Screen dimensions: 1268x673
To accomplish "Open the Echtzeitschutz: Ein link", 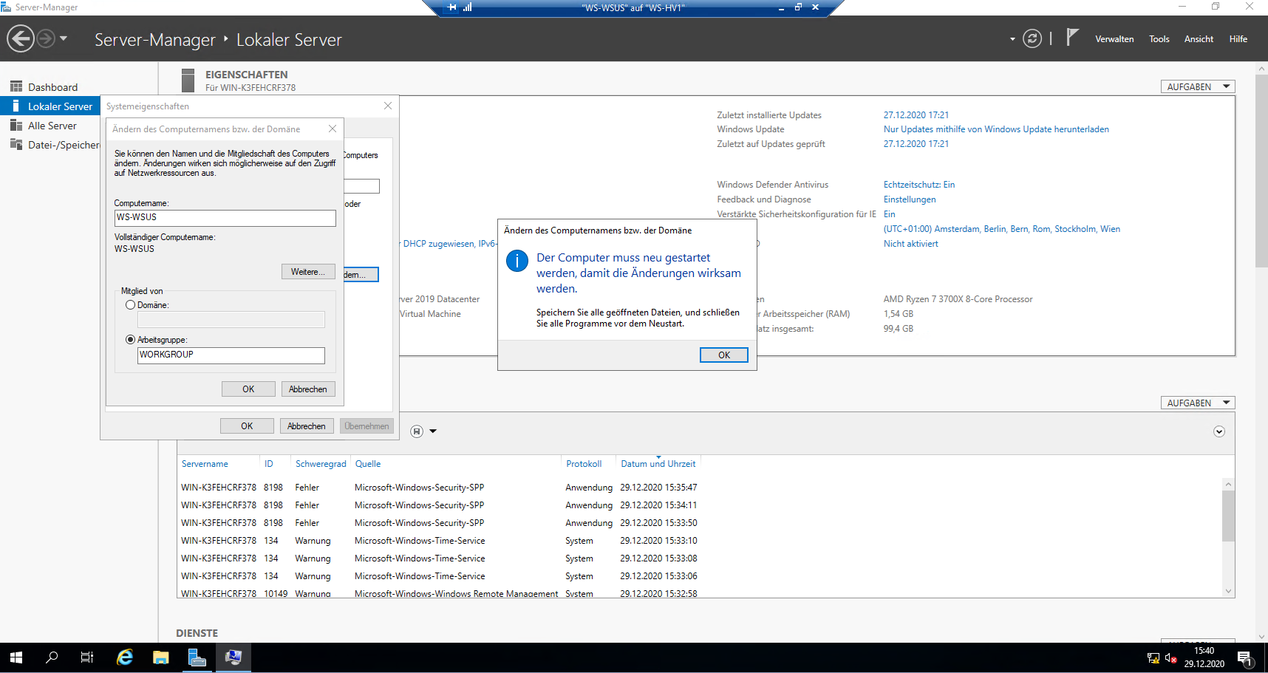I will (919, 185).
